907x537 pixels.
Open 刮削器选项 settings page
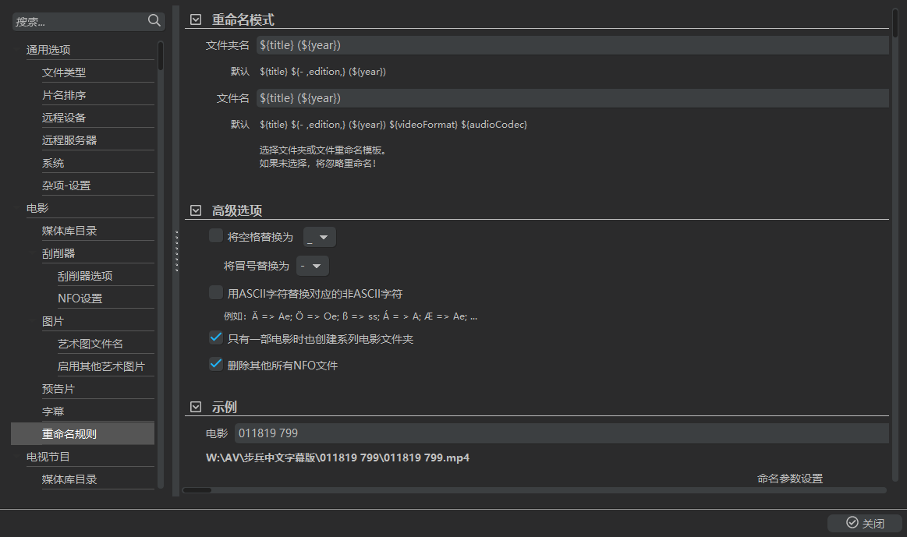[x=85, y=276]
